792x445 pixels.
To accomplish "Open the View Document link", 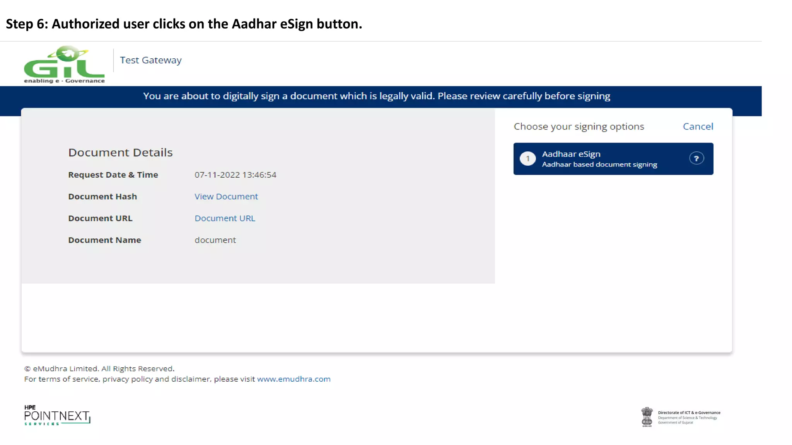I will click(226, 197).
